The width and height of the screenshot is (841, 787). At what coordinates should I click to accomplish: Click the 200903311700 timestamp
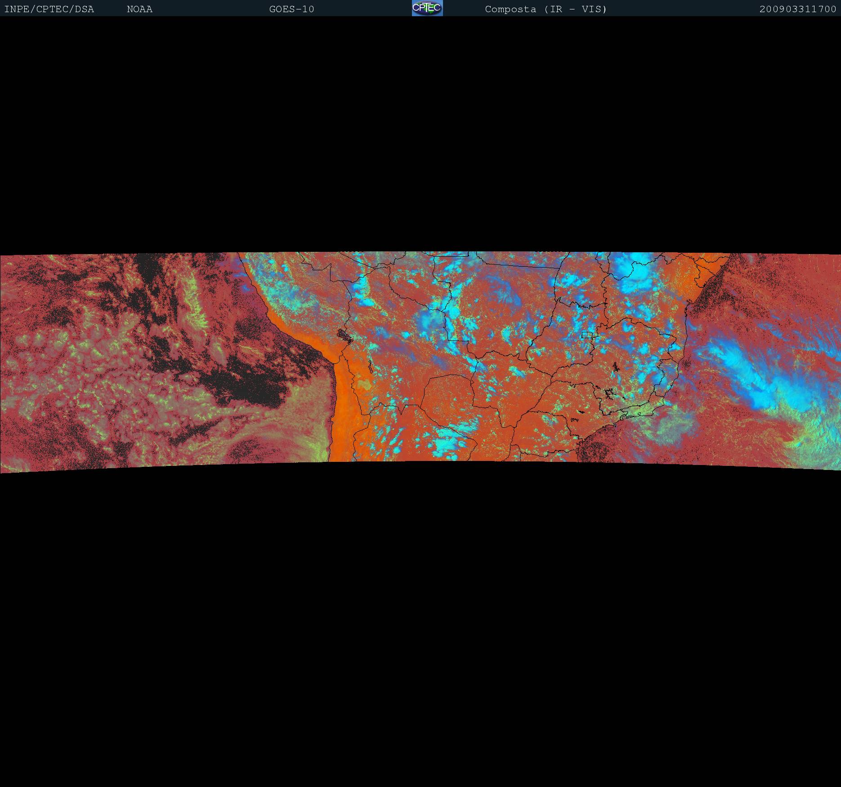pyautogui.click(x=798, y=9)
